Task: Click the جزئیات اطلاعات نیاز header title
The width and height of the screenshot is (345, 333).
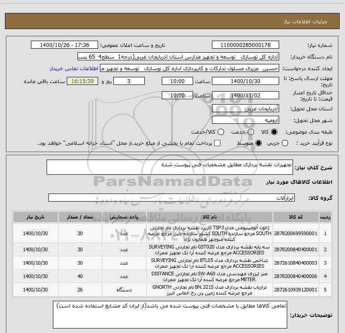Action: (x=306, y=21)
